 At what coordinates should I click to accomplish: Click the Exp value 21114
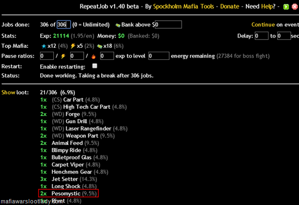point(61,36)
